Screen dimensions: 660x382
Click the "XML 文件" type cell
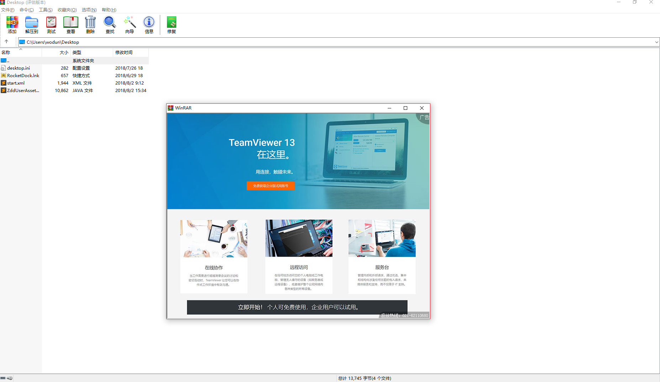pos(82,83)
